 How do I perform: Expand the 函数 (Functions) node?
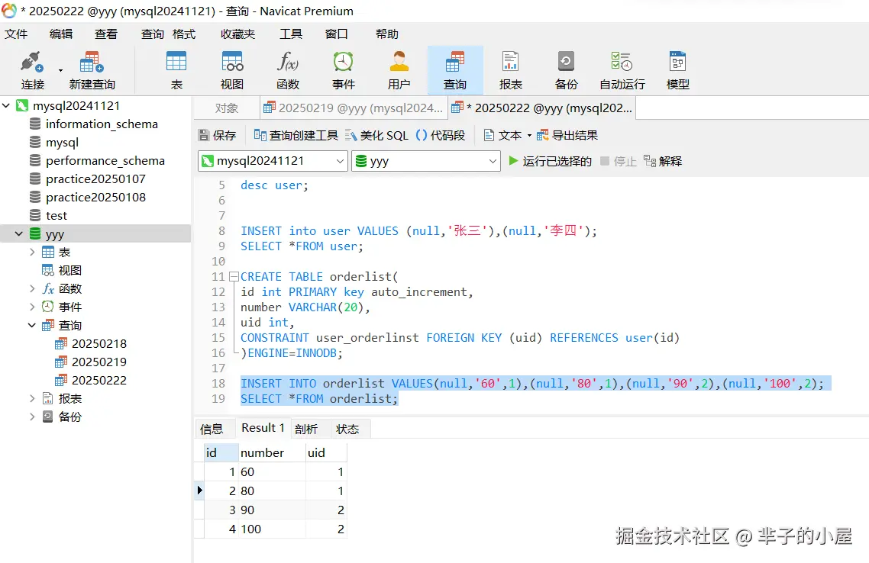click(x=32, y=288)
